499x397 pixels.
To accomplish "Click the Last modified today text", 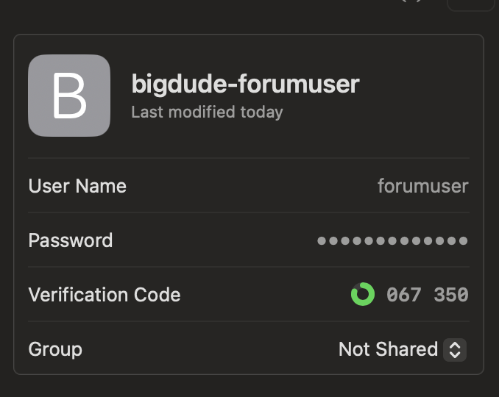I will [207, 112].
